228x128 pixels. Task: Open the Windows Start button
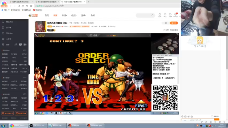point(3,125)
